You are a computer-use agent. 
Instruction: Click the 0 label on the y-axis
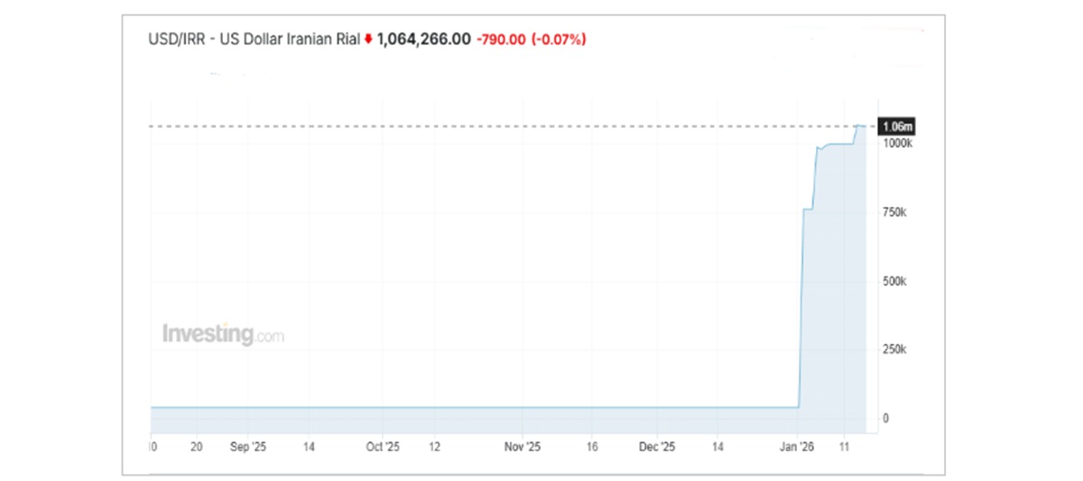click(886, 418)
